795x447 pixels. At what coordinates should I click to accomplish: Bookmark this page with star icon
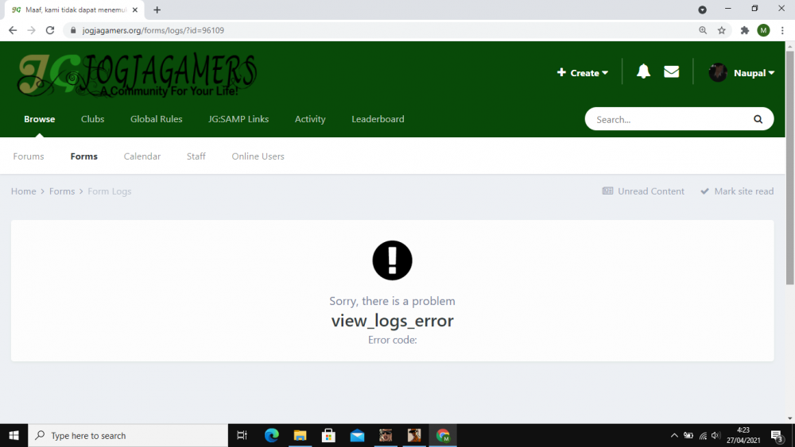pos(722,30)
